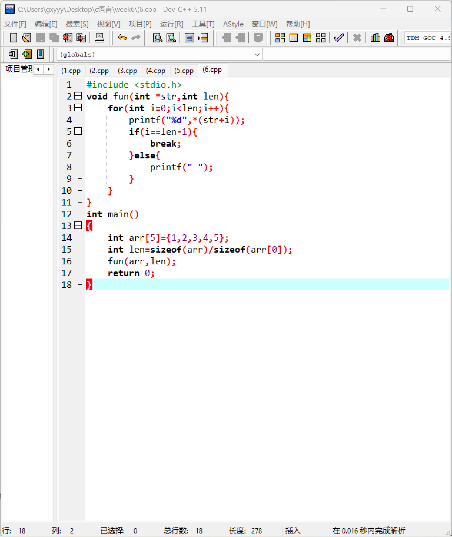
Task: Click the Profile analysis chart icon
Action: pos(375,38)
